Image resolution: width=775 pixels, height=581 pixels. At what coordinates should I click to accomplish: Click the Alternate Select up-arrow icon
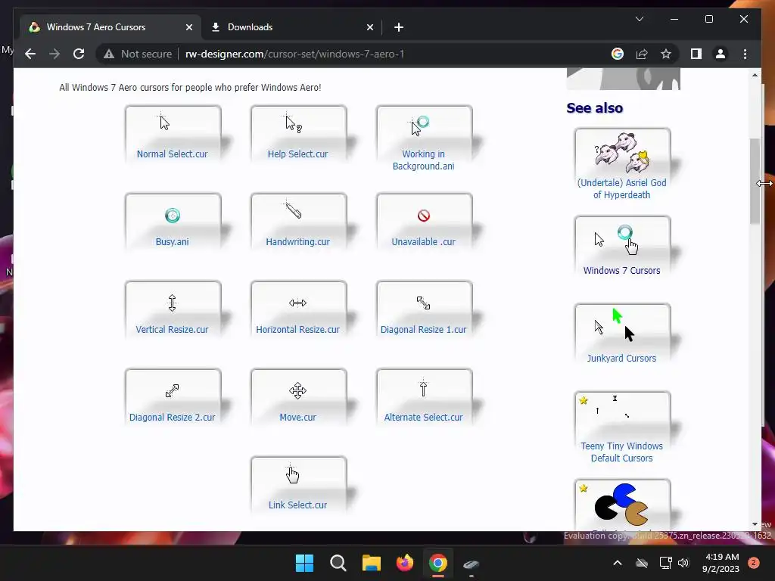(x=423, y=388)
